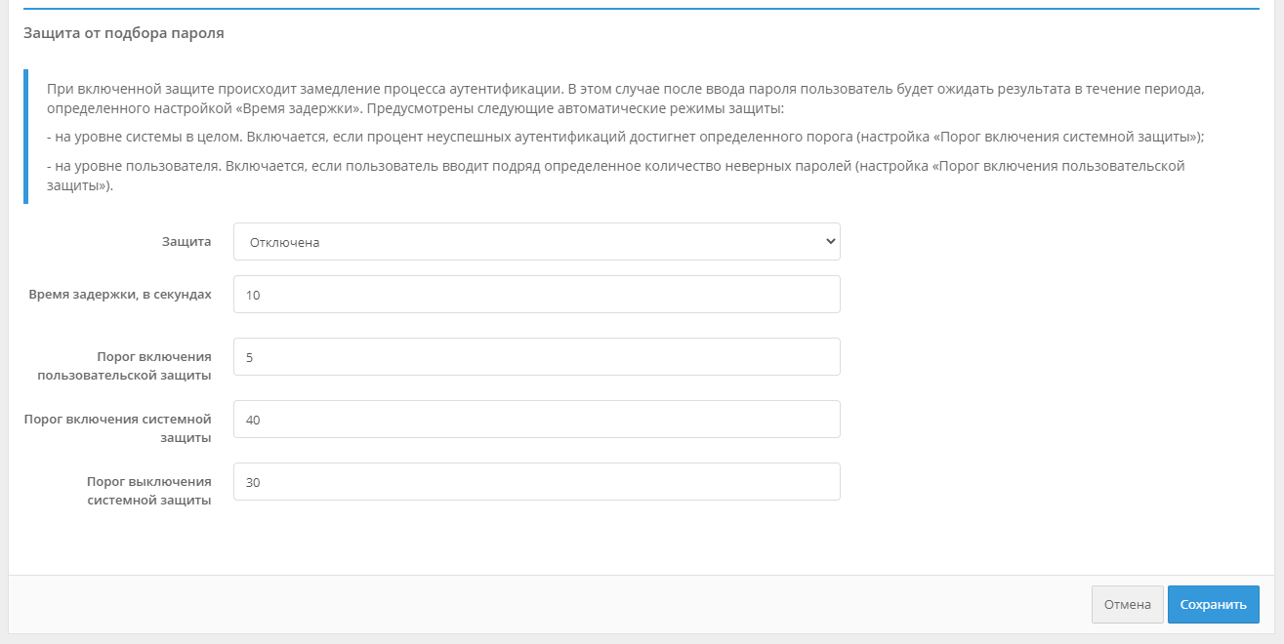This screenshot has width=1284, height=644.
Task: Select the Порог выключения системной защиты field
Action: (x=536, y=482)
